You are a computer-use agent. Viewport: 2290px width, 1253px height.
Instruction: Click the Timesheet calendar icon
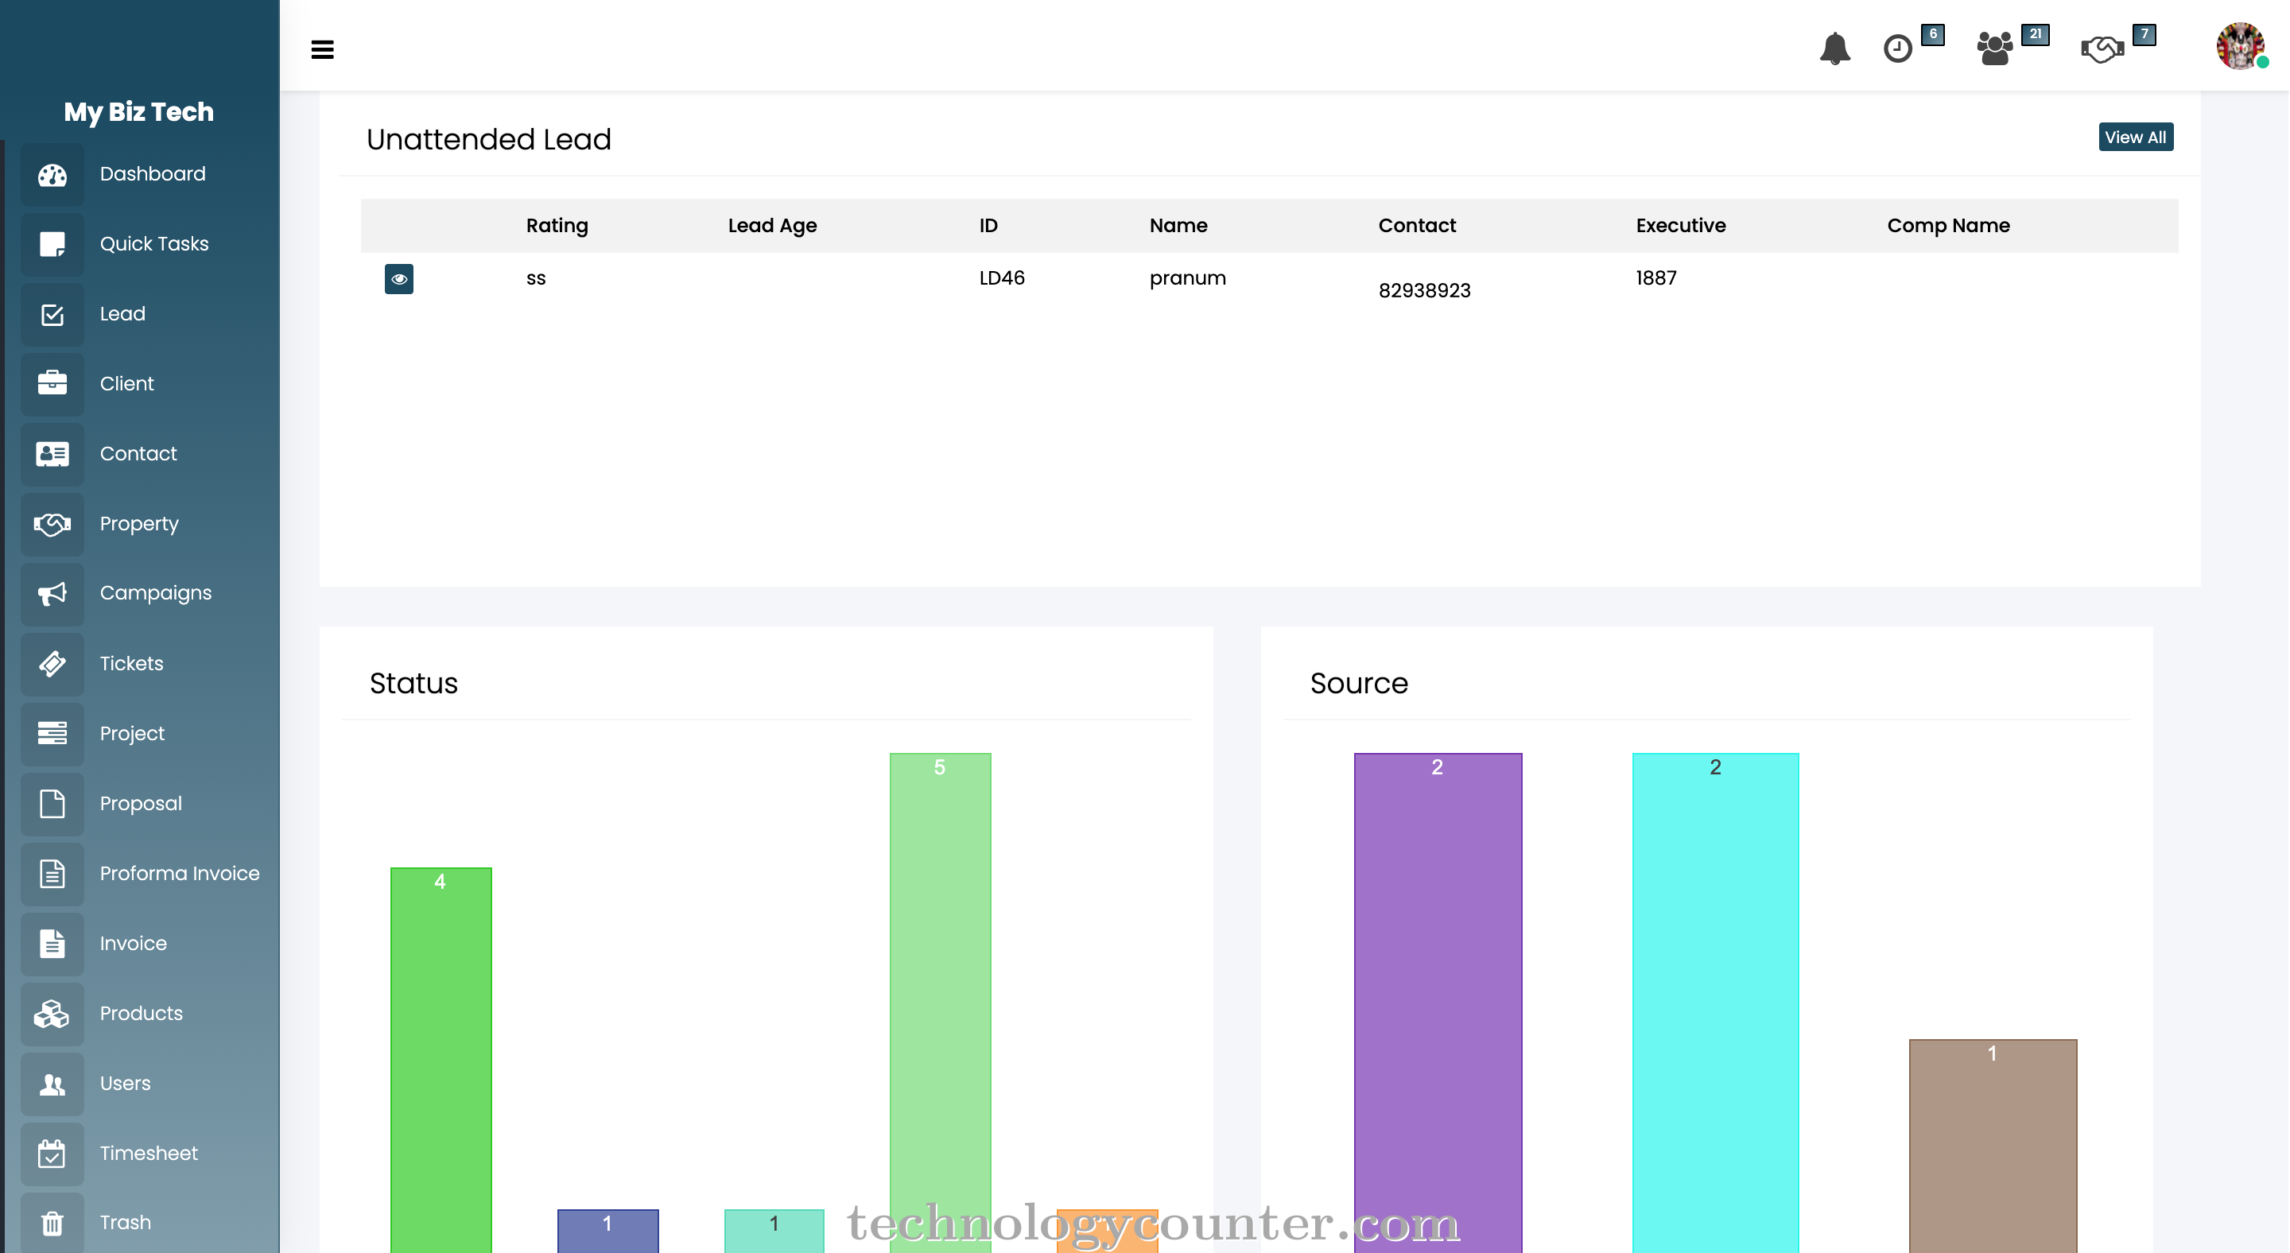tap(52, 1154)
